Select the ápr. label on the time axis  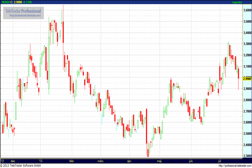pos(129,161)
